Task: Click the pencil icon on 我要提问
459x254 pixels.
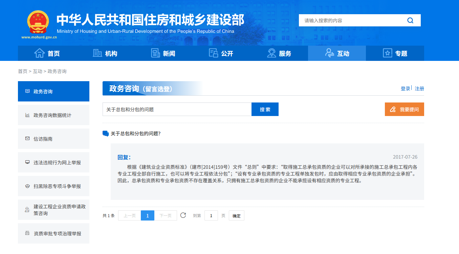Action: 393,110
